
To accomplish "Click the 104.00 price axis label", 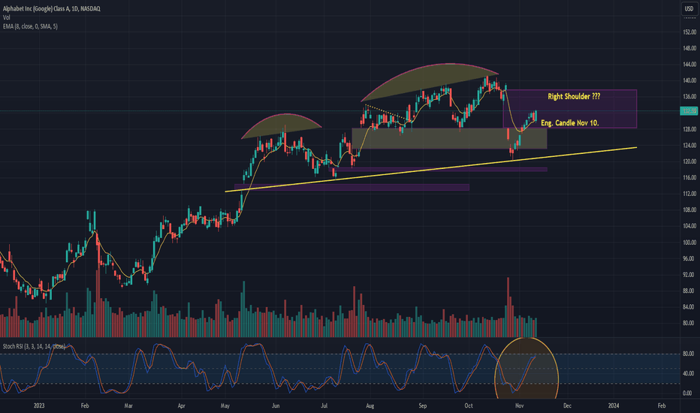I will [x=689, y=226].
